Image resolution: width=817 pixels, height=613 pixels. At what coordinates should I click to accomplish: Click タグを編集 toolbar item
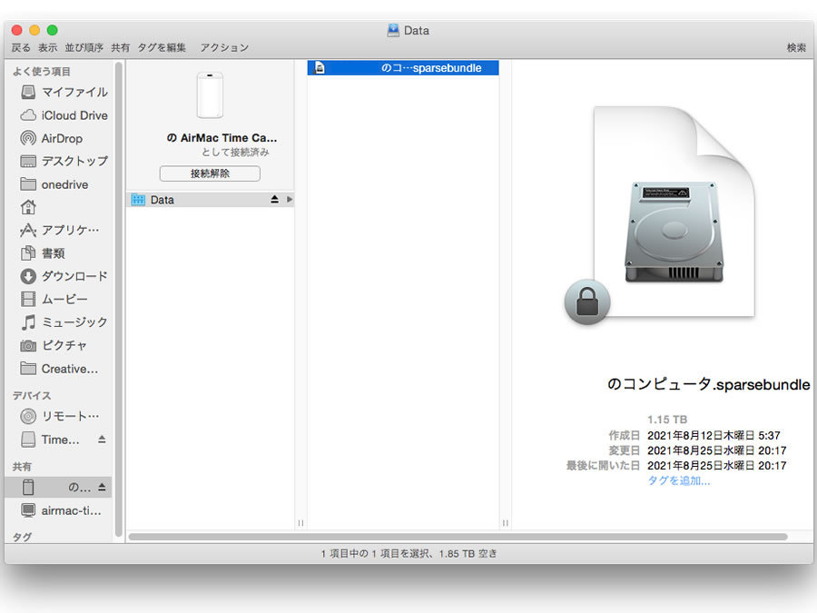162,47
